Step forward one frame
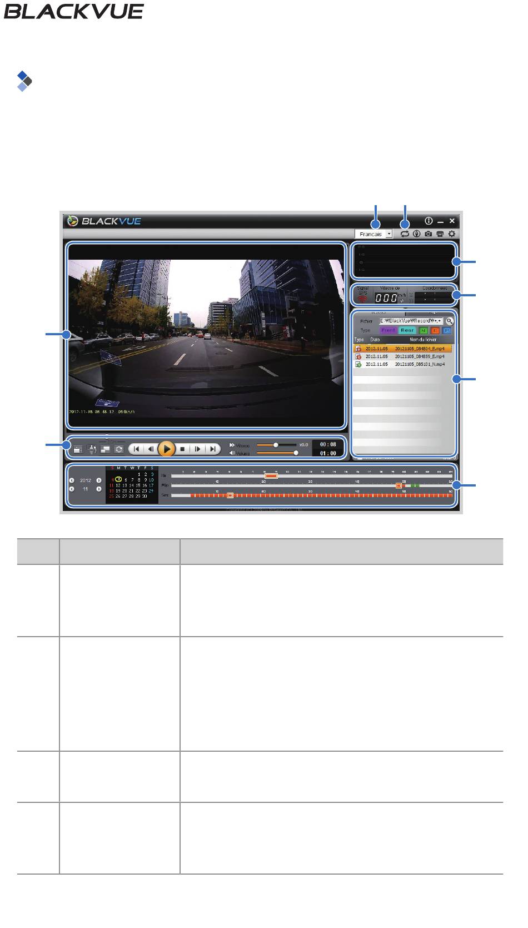This screenshot has height=928, width=528. [197, 449]
